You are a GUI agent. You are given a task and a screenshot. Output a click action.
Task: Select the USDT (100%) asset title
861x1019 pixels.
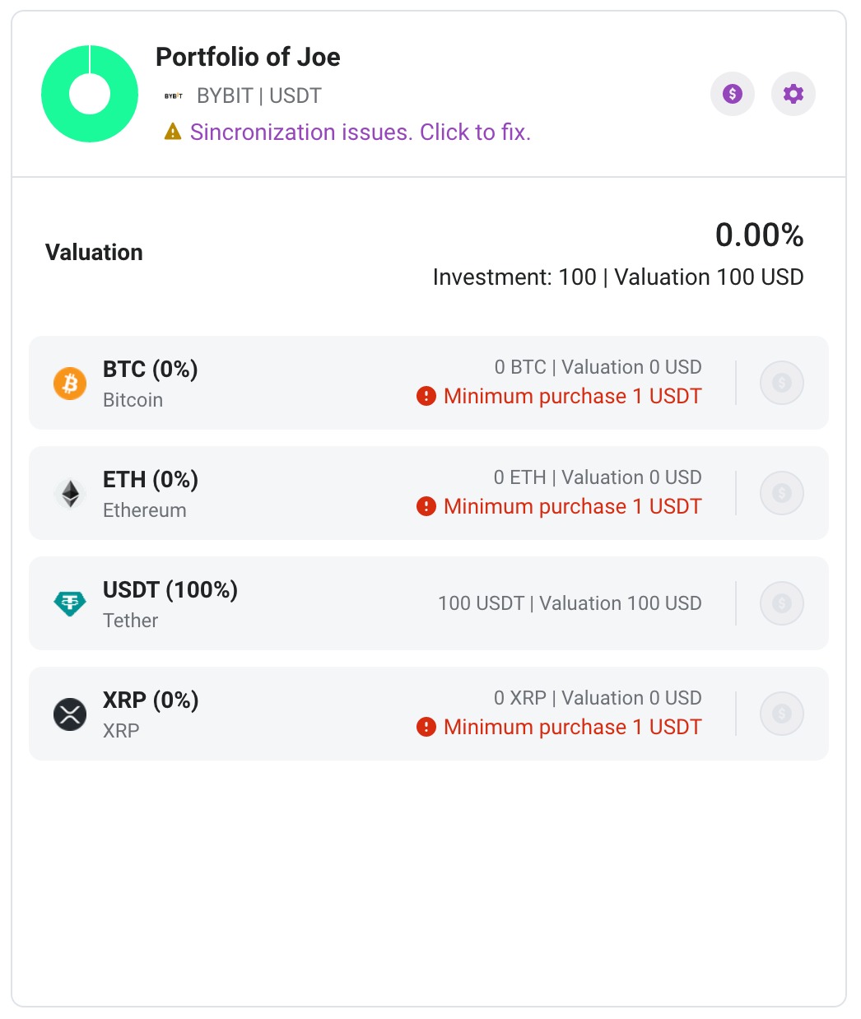coord(170,590)
